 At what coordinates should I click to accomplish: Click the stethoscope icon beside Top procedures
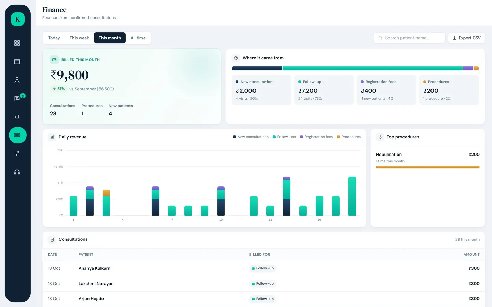(x=380, y=137)
